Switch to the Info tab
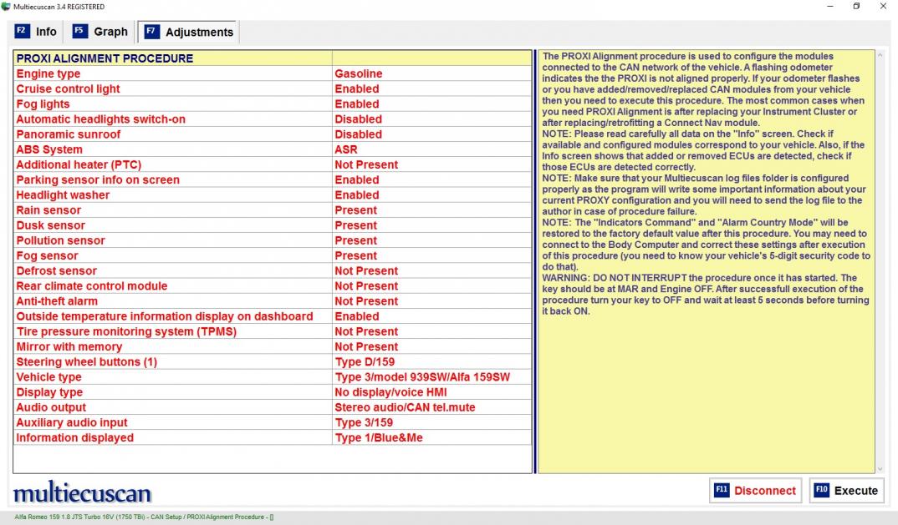Screen dimensions: 898x525 click(36, 32)
